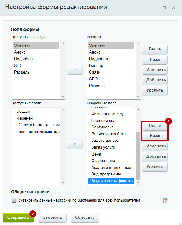The width and height of the screenshot is (182, 225).
Task: Click down arrow of selected fields scrollbar
Action: 138,183
